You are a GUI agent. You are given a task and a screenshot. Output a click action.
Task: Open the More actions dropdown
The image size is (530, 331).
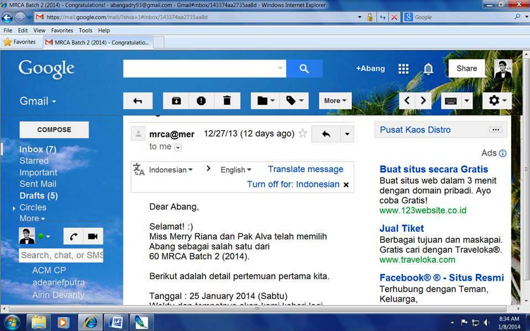tap(335, 100)
